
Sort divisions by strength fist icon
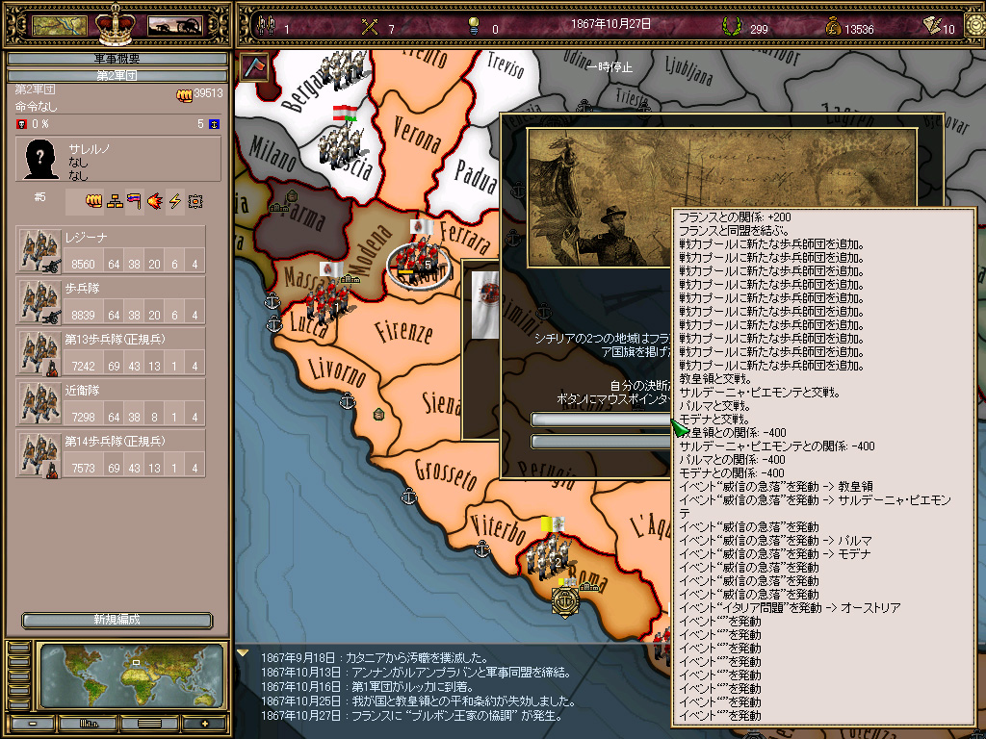[93, 201]
